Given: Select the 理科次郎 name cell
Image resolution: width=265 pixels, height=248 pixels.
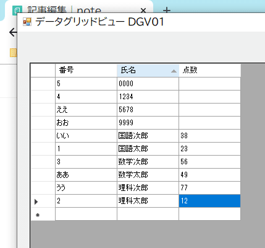Looking at the screenshot, I should pyautogui.click(x=148, y=188).
